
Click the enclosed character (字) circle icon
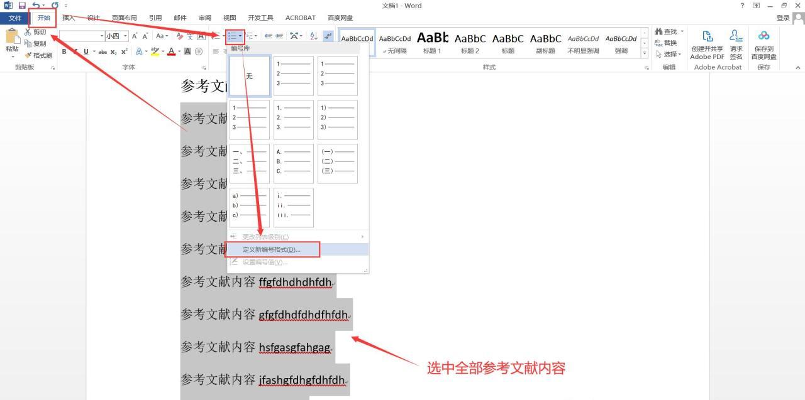(199, 51)
